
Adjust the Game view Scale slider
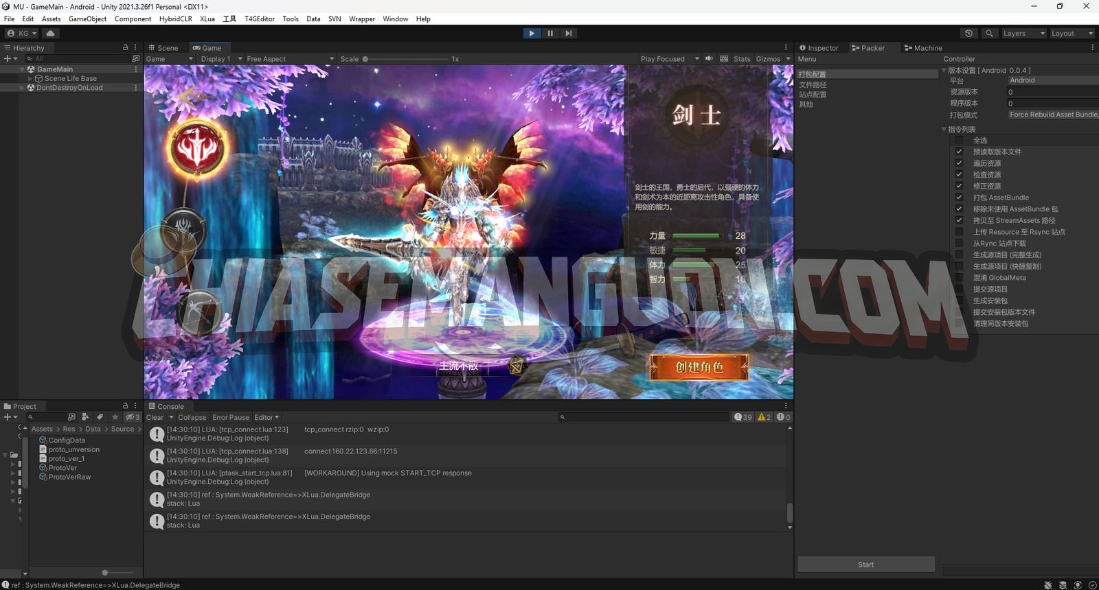[366, 59]
